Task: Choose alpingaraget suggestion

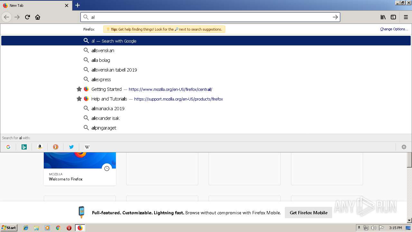Action: (x=206, y=128)
